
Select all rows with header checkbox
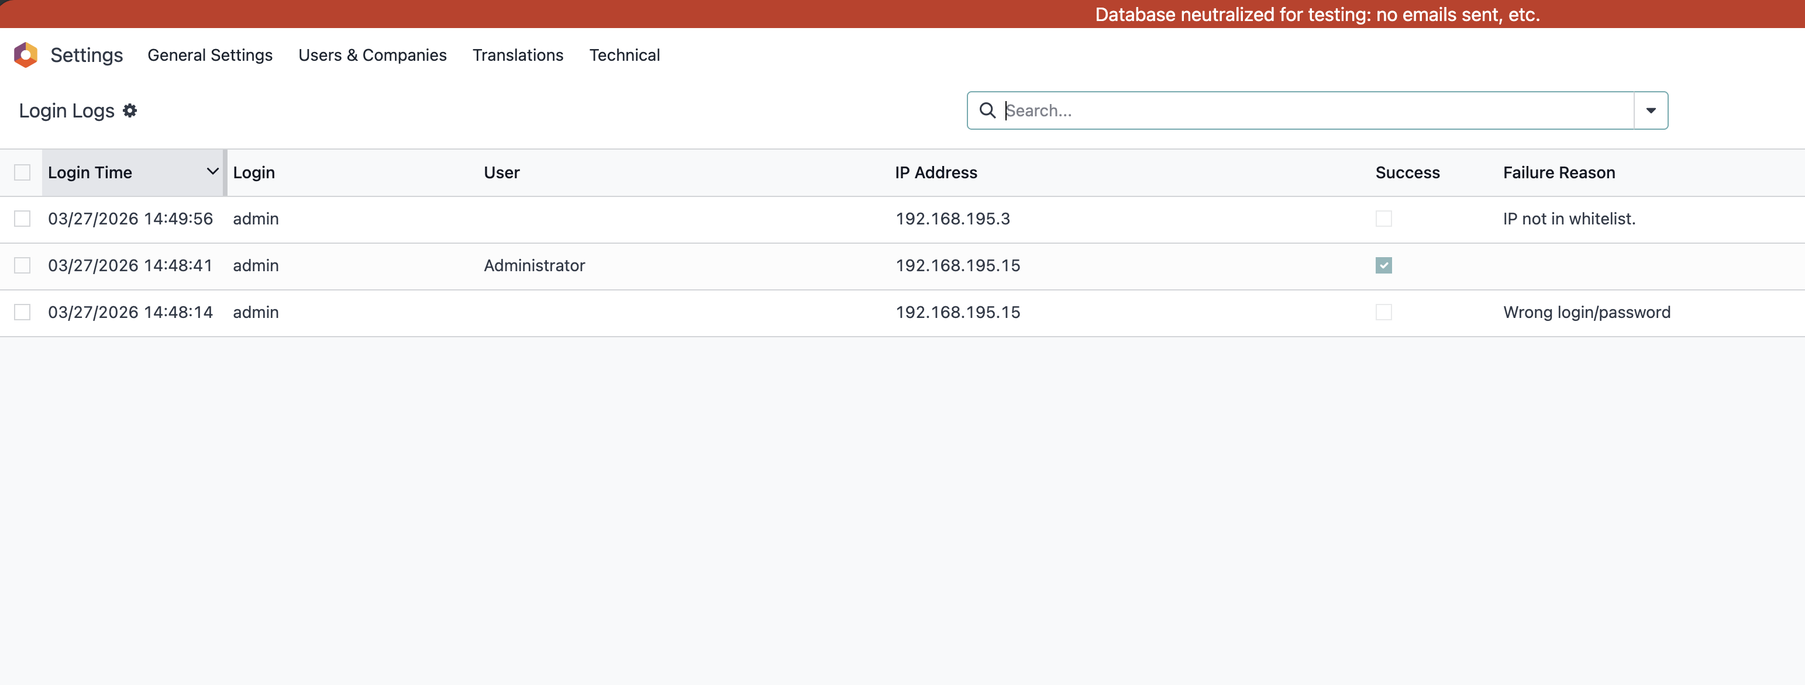(x=22, y=172)
